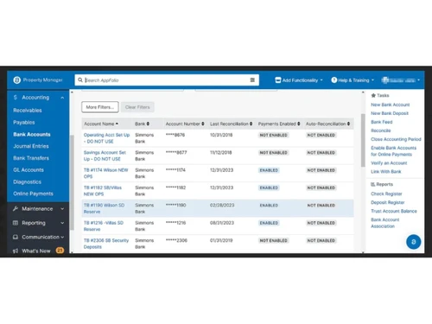
Task: Click the Search AppFolio input field
Action: pos(167,80)
